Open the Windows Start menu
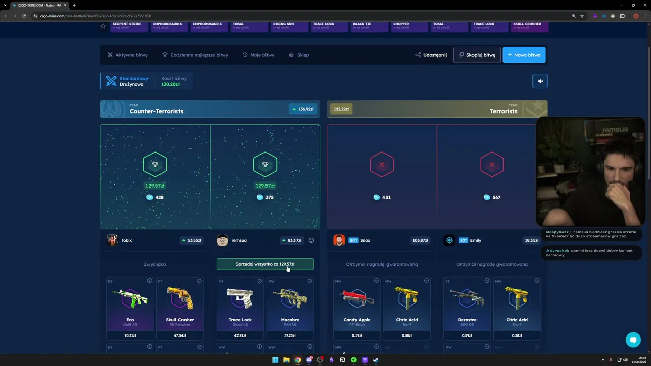 pos(275,360)
